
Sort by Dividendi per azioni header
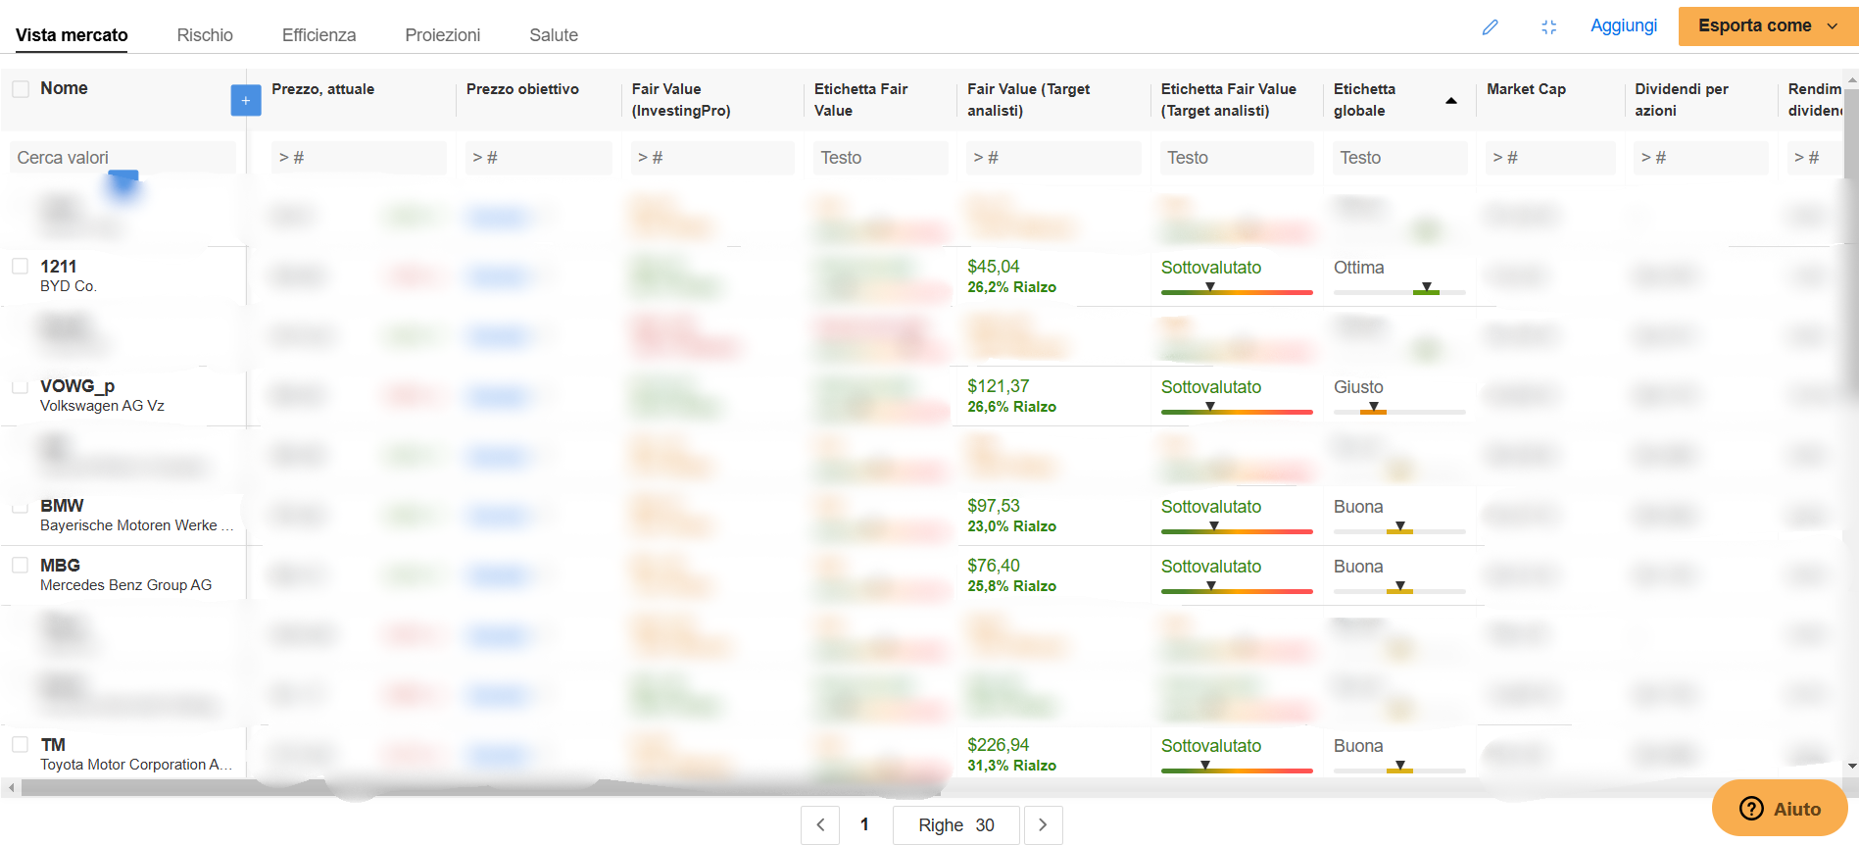coord(1682,99)
